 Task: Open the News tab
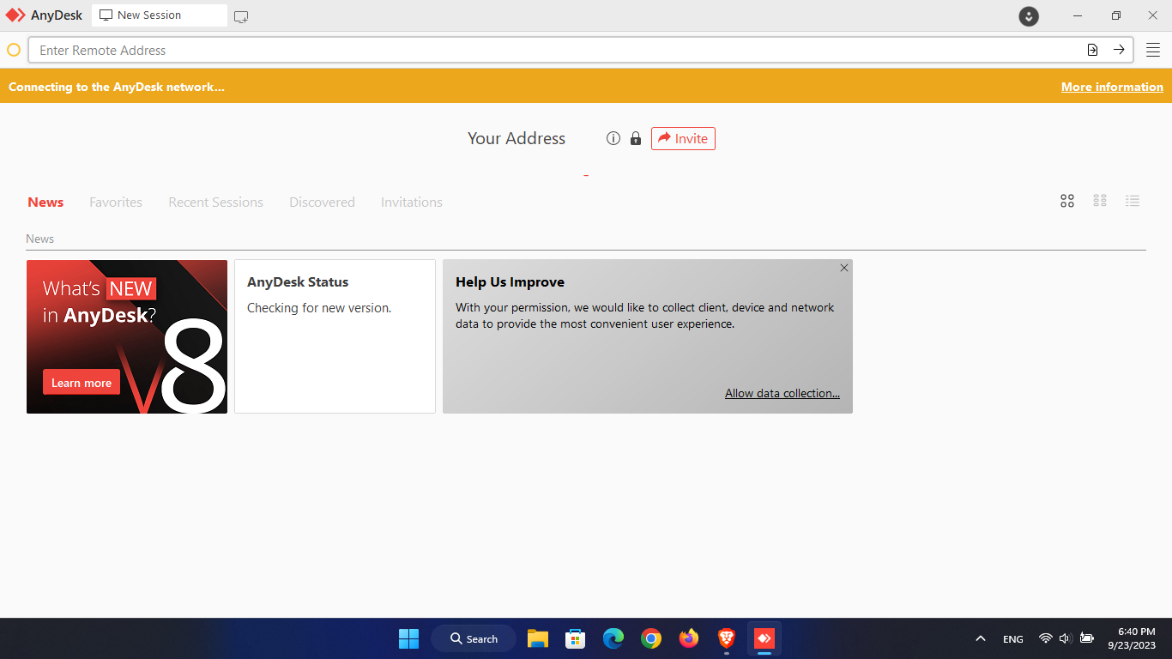45,203
